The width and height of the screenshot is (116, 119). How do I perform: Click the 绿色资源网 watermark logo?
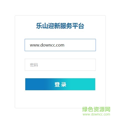(x=96, y=109)
